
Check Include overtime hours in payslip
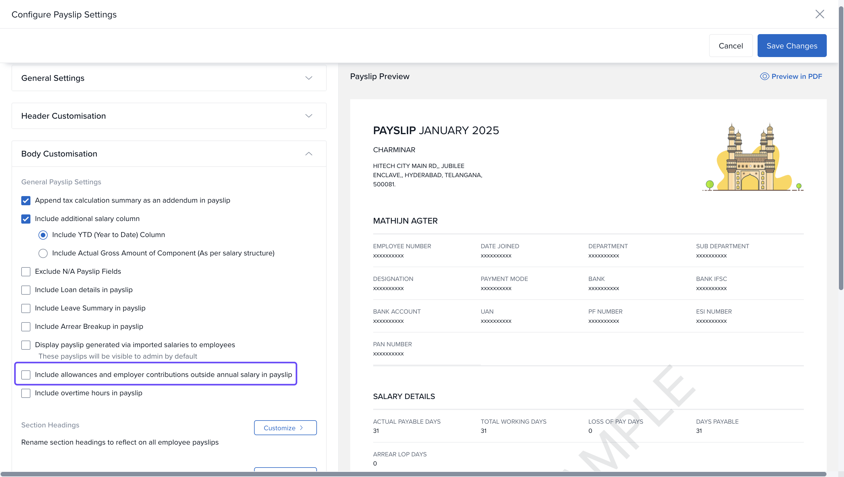click(26, 393)
